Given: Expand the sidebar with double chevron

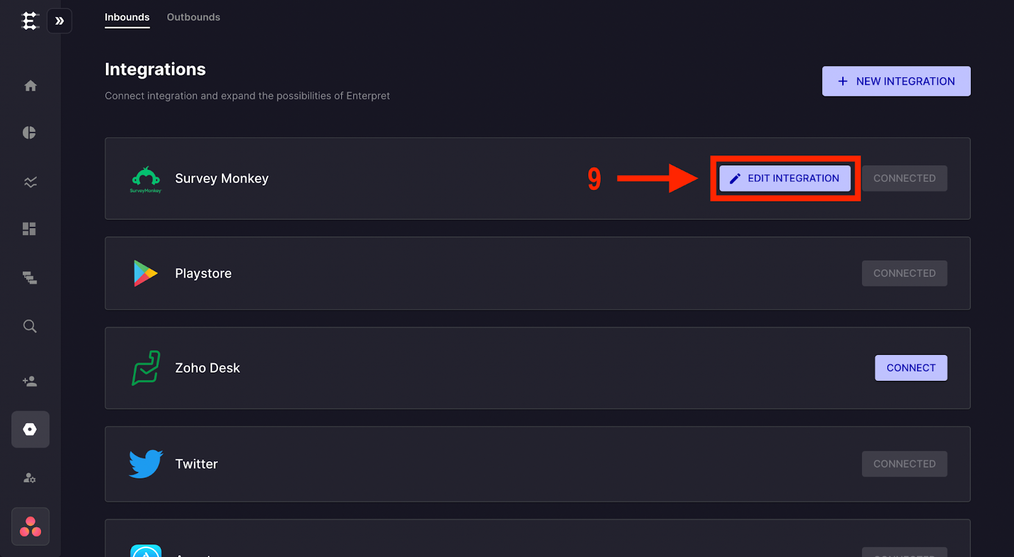Looking at the screenshot, I should (x=60, y=21).
